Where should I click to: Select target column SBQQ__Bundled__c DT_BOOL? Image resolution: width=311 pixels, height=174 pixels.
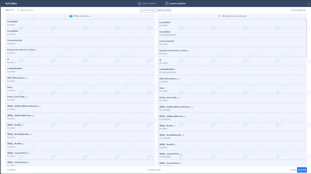[231, 146]
